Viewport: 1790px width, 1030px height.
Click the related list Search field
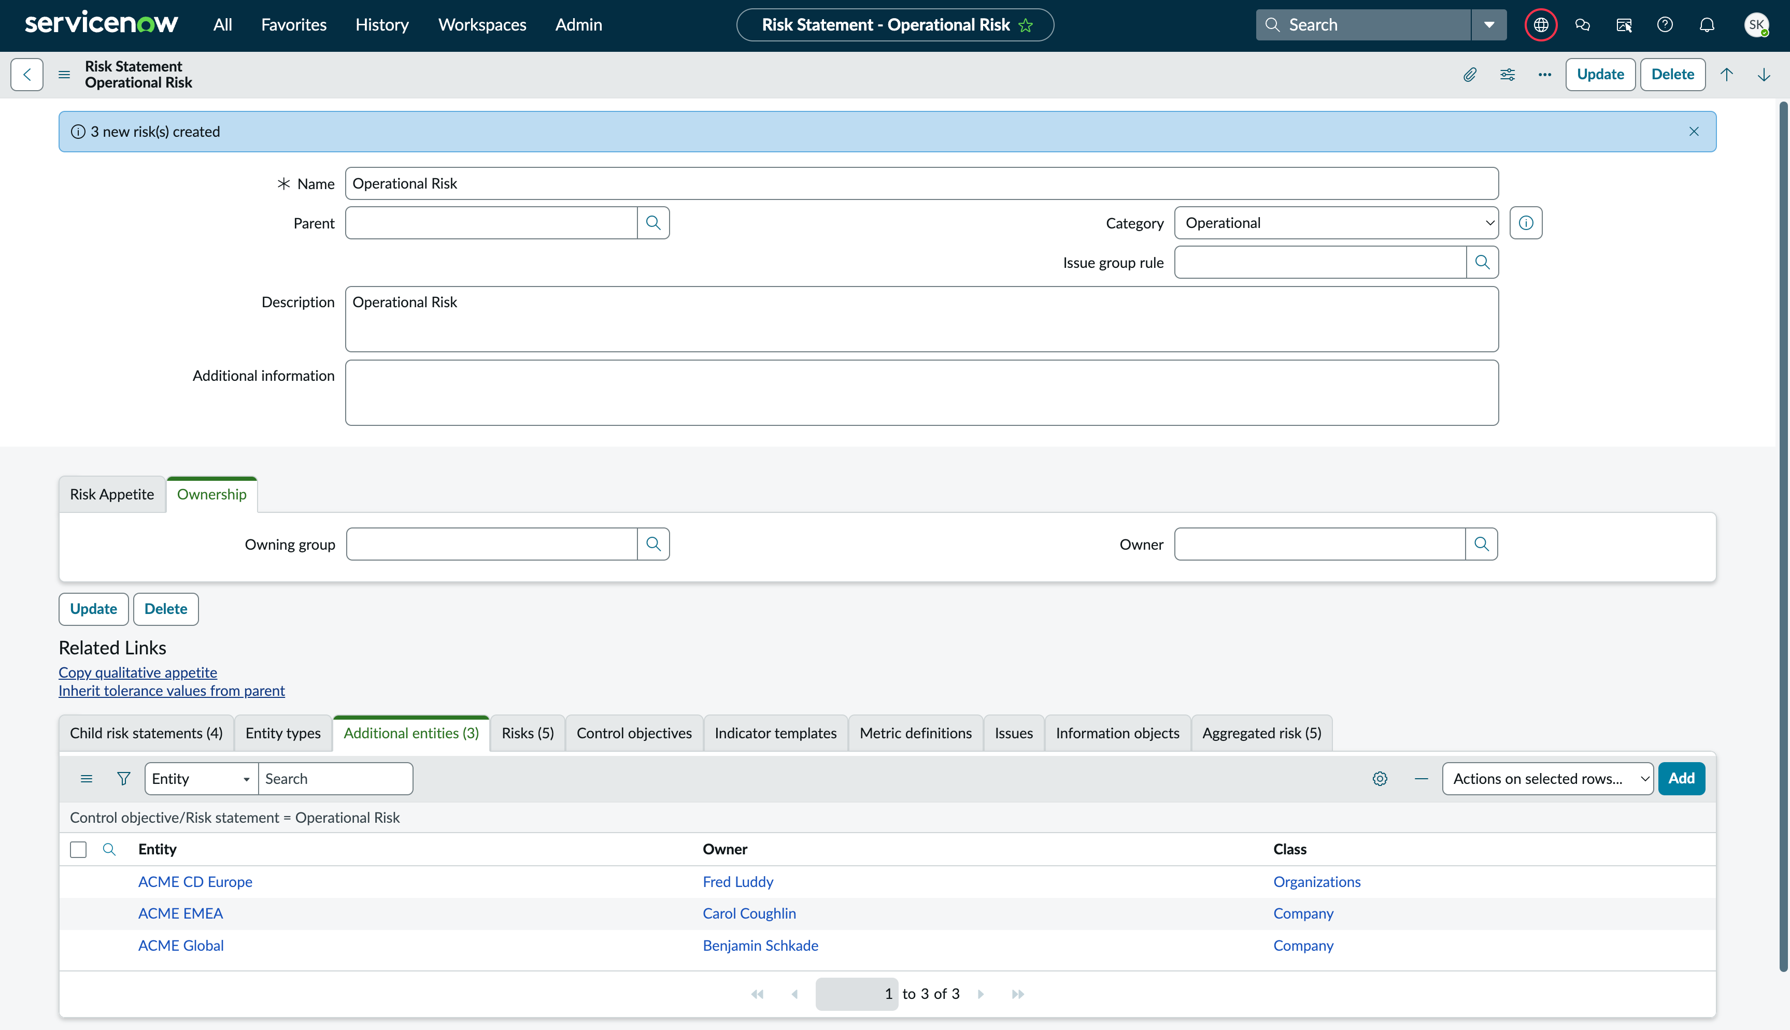click(335, 779)
